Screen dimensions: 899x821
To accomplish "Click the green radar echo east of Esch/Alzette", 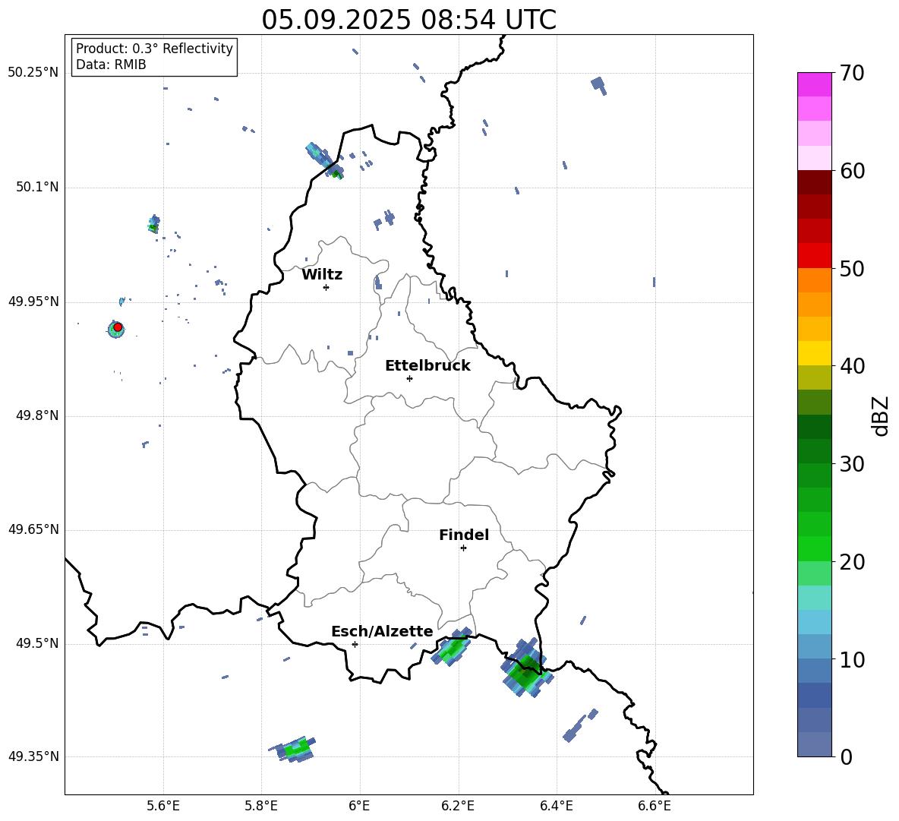I will [x=452, y=648].
